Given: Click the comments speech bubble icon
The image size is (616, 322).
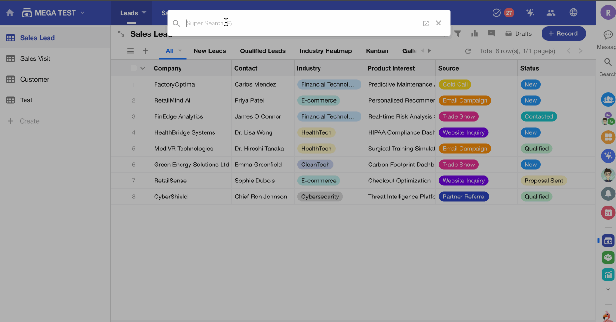Looking at the screenshot, I should coord(492,33).
